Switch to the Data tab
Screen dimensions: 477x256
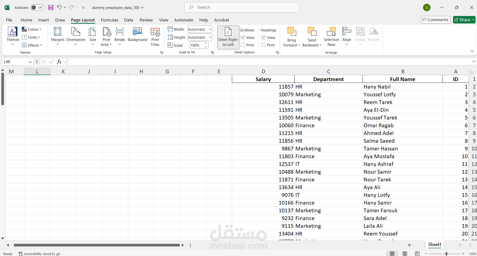pyautogui.click(x=128, y=20)
